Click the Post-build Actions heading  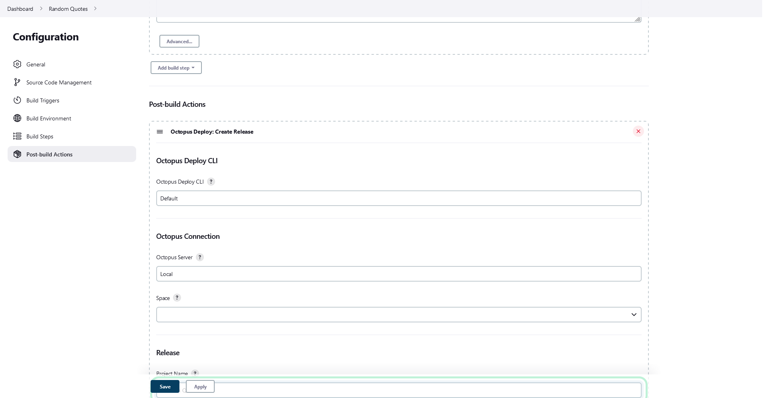[x=177, y=104]
